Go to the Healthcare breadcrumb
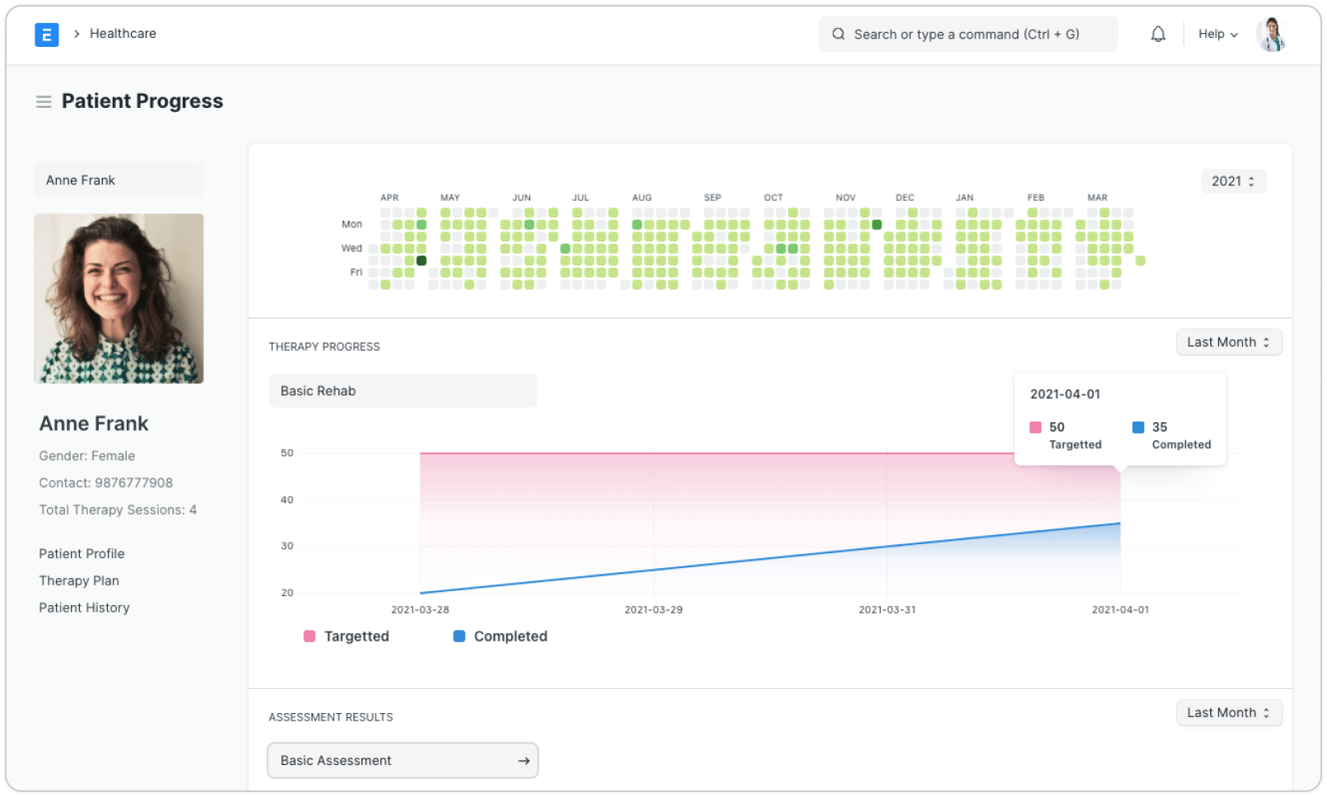Screen dimensions: 1327x797 point(123,34)
